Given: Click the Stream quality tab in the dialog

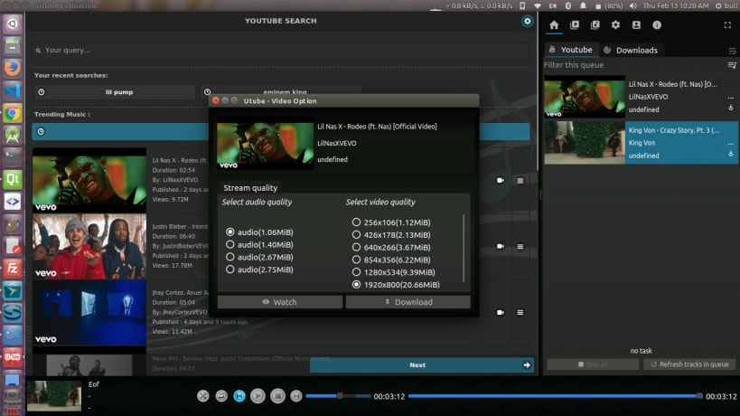Looking at the screenshot, I should coord(250,188).
